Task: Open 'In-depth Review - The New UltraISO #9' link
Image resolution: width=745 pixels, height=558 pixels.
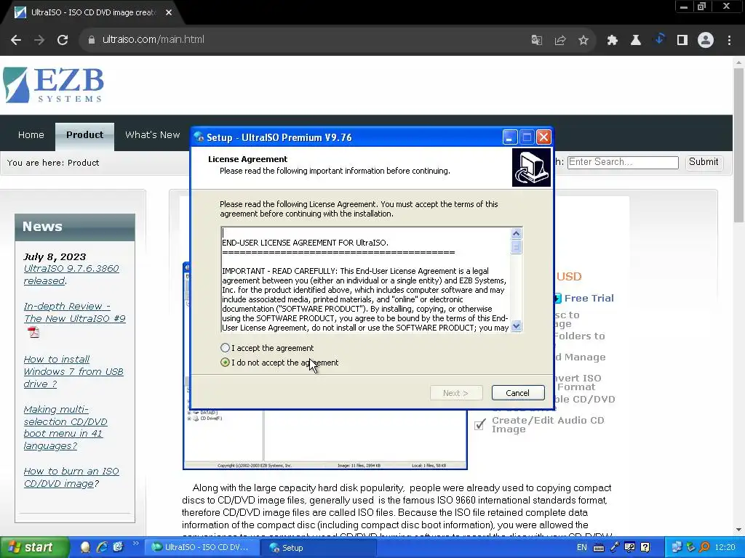Action: [x=75, y=312]
